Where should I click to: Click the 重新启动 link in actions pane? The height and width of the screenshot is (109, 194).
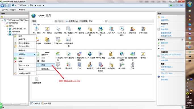click(164, 43)
